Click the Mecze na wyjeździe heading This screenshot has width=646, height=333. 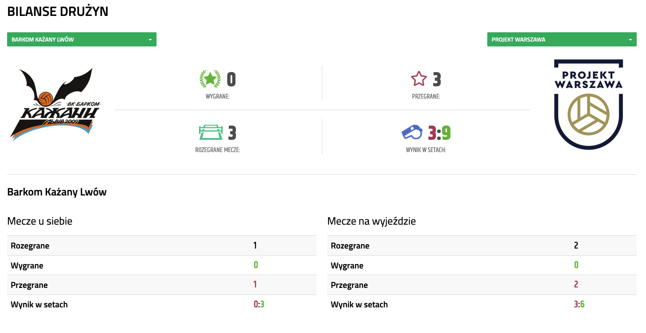point(372,221)
